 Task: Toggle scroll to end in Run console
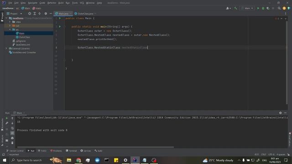point(12,133)
